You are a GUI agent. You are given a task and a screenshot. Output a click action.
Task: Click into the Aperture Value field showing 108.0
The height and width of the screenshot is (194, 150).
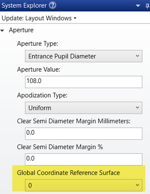tap(84, 82)
